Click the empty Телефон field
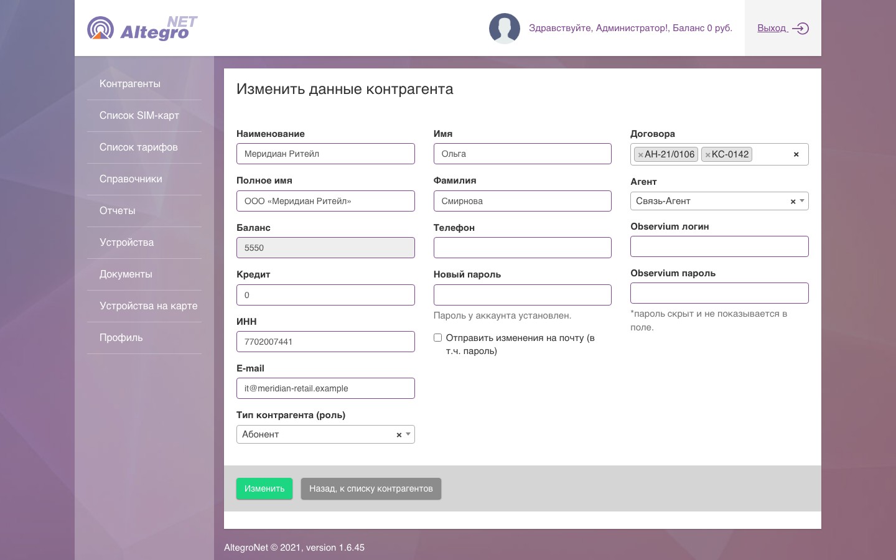Screen dimensions: 896x560 point(523,248)
